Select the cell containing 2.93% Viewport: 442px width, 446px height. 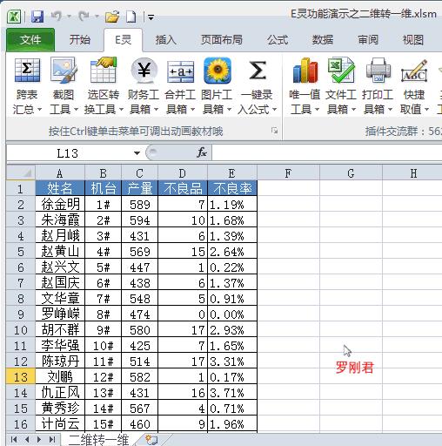tap(232, 330)
